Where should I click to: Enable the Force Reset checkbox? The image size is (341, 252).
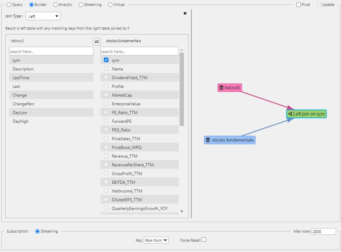[204, 240]
